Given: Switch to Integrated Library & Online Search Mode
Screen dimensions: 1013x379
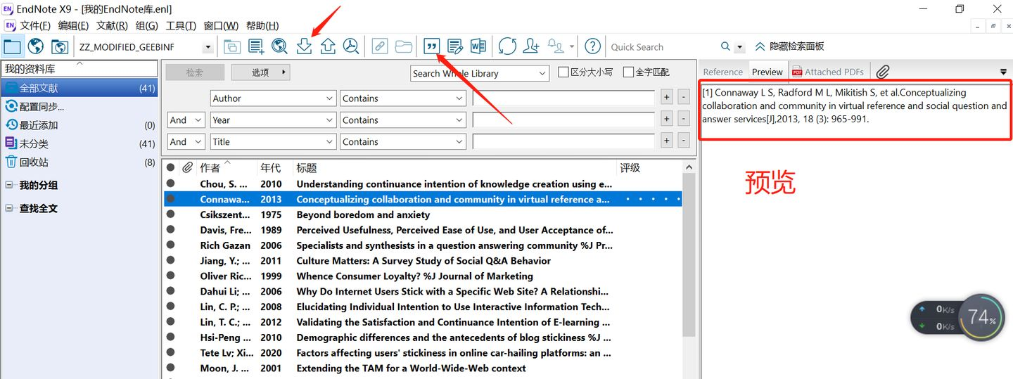Looking at the screenshot, I should pos(60,46).
